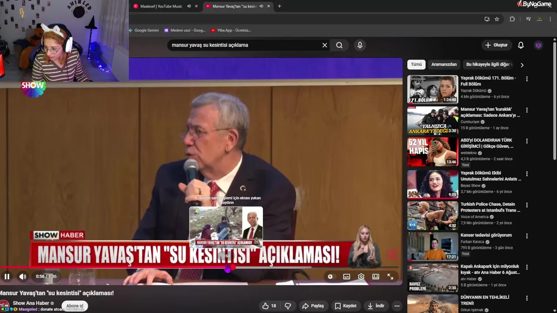Open options for DÜNYANIN EN TEHLİKELİ TRENİ video
This screenshot has height=313, width=557.
tap(527, 298)
